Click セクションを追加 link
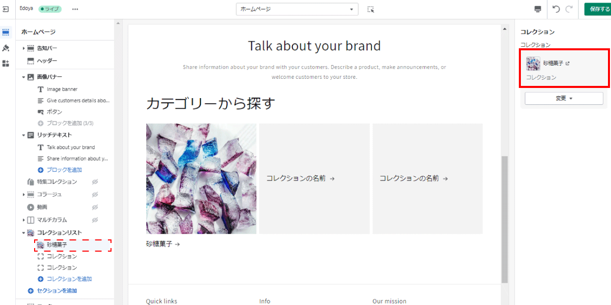Viewport: 611px width, 305px height. click(x=57, y=291)
